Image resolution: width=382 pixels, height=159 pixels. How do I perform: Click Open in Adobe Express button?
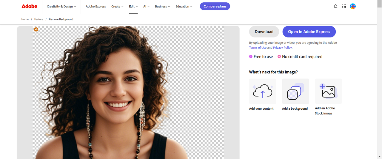pyautogui.click(x=309, y=32)
